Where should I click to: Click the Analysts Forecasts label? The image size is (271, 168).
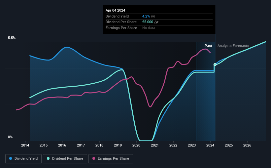pyautogui.click(x=233, y=46)
